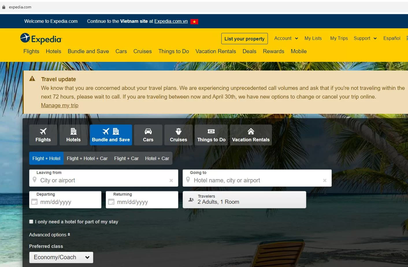Viewport: 408px width, 267px height.
Task: Open Vacation Rentals in top navigation
Action: click(216, 51)
